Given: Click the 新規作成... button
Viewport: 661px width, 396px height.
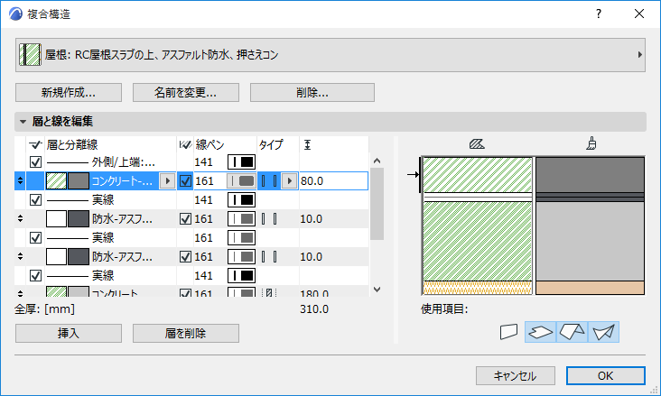Looking at the screenshot, I should click(x=69, y=92).
